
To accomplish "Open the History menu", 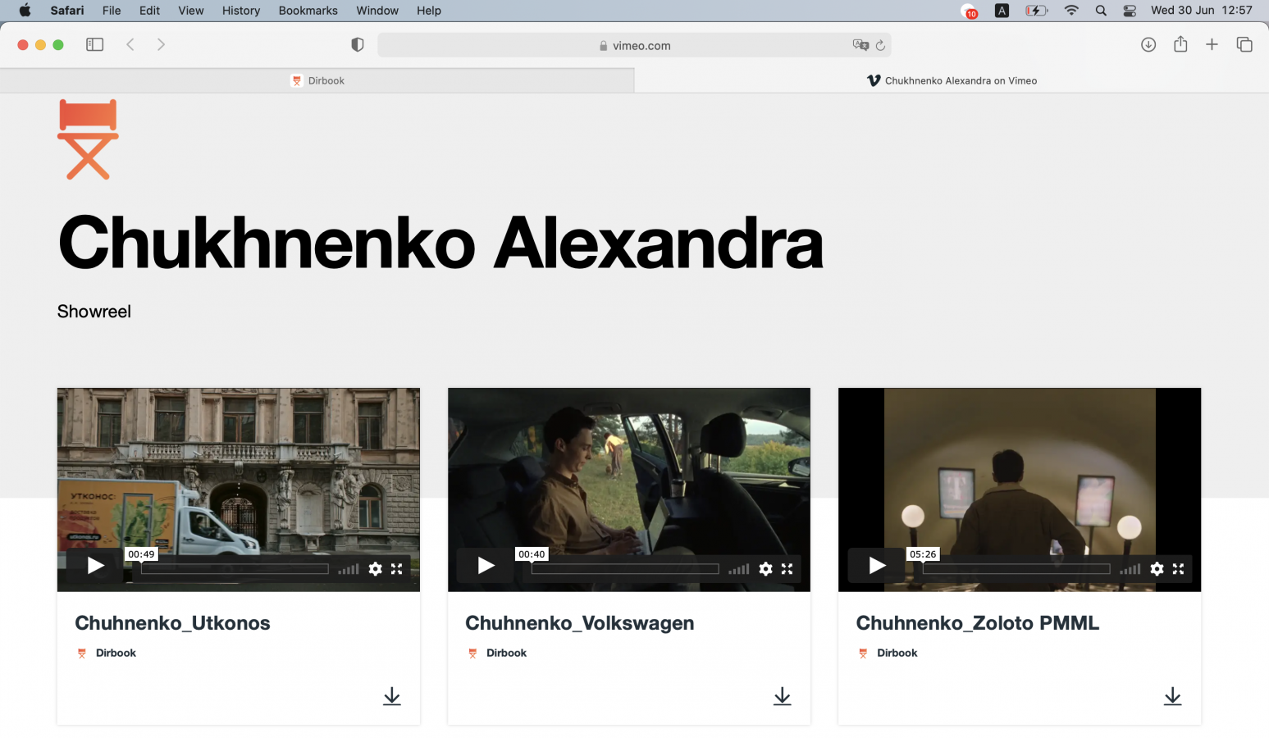I will 241,11.
